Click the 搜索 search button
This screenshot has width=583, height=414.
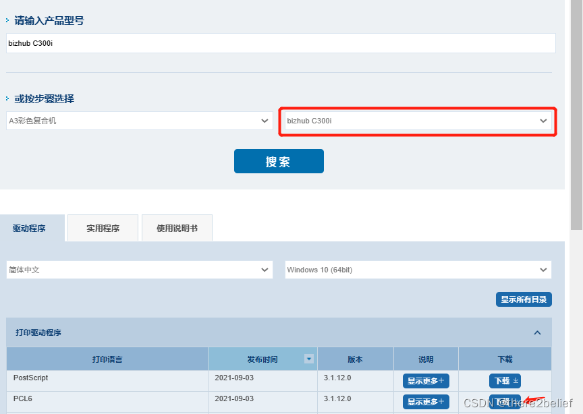tap(279, 161)
